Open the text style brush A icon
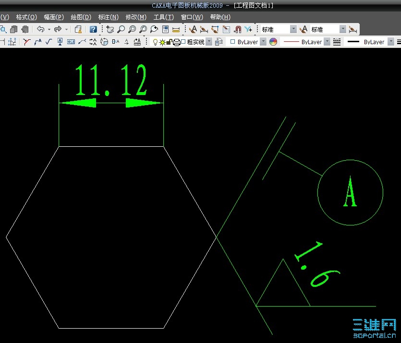 tap(193, 29)
